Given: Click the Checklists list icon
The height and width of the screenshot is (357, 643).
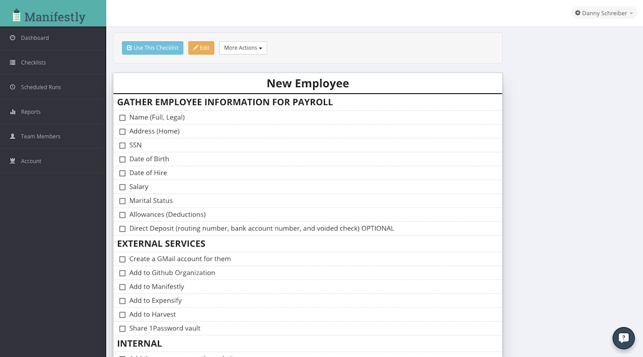Looking at the screenshot, I should (13, 62).
